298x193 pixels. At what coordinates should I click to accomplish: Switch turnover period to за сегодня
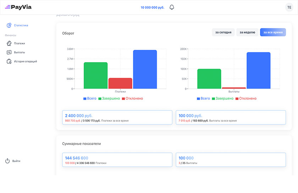click(x=223, y=33)
